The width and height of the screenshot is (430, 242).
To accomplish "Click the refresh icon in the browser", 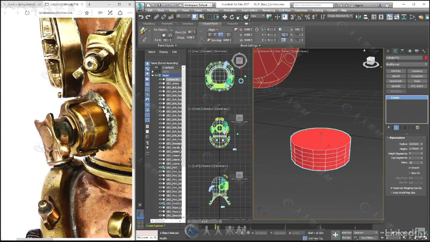I will 27,13.
